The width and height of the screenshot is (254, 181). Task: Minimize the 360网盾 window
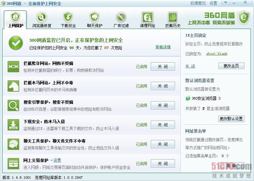click(234, 3)
